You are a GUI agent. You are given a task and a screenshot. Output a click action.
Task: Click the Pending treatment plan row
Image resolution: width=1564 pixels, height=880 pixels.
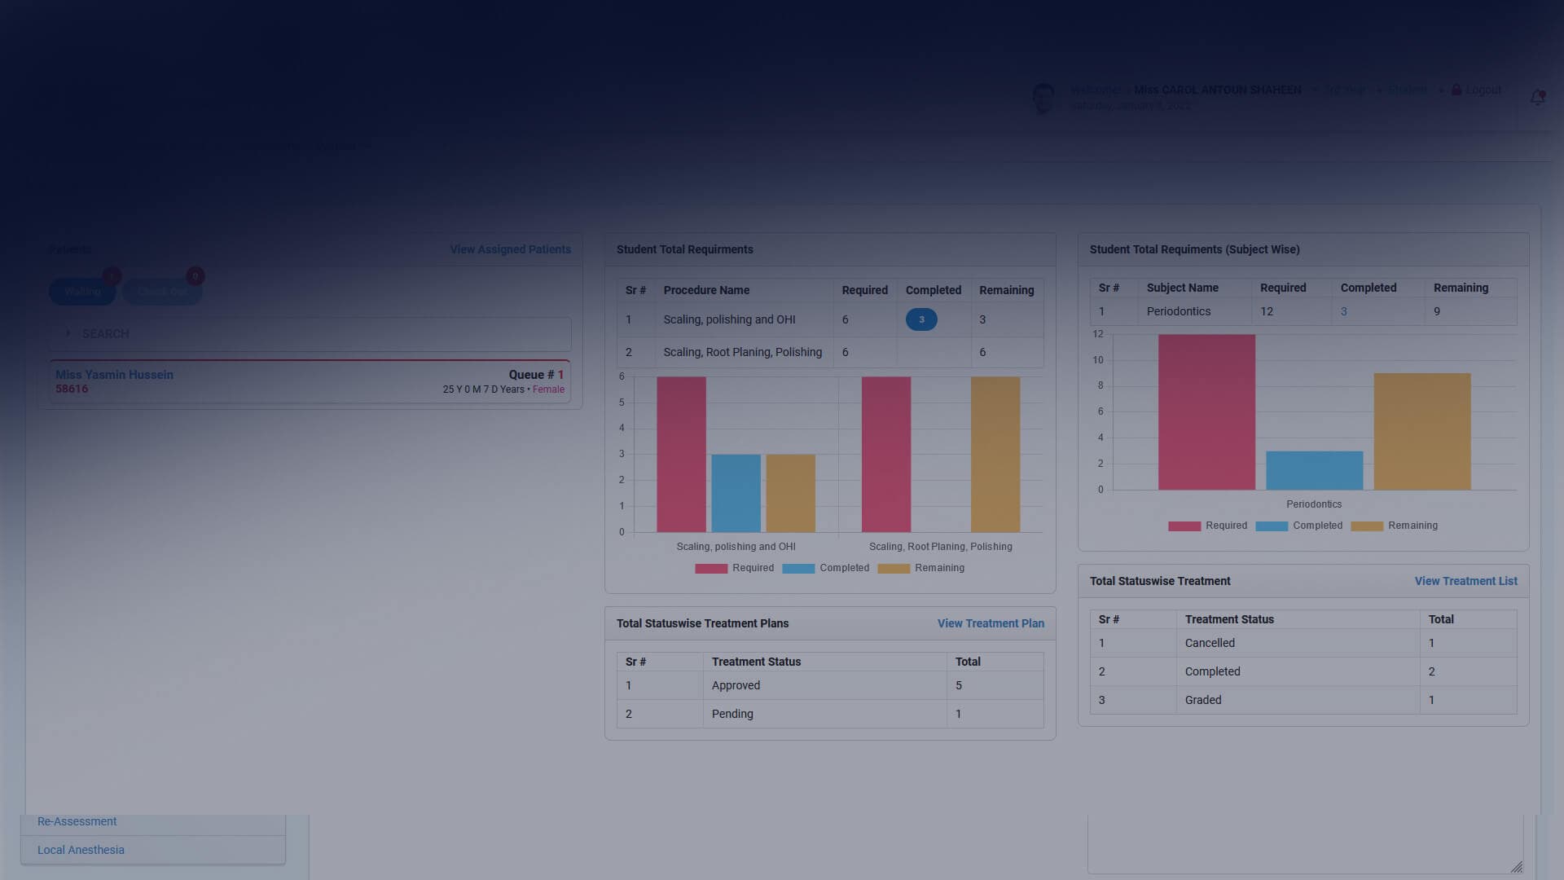(x=830, y=714)
